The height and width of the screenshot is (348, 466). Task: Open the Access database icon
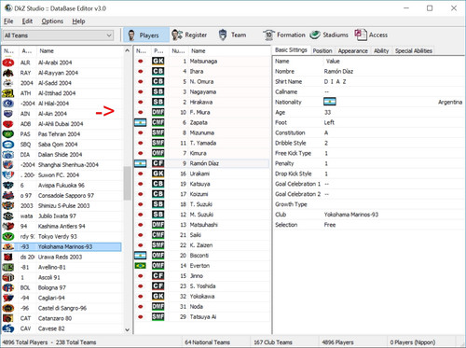[361, 35]
